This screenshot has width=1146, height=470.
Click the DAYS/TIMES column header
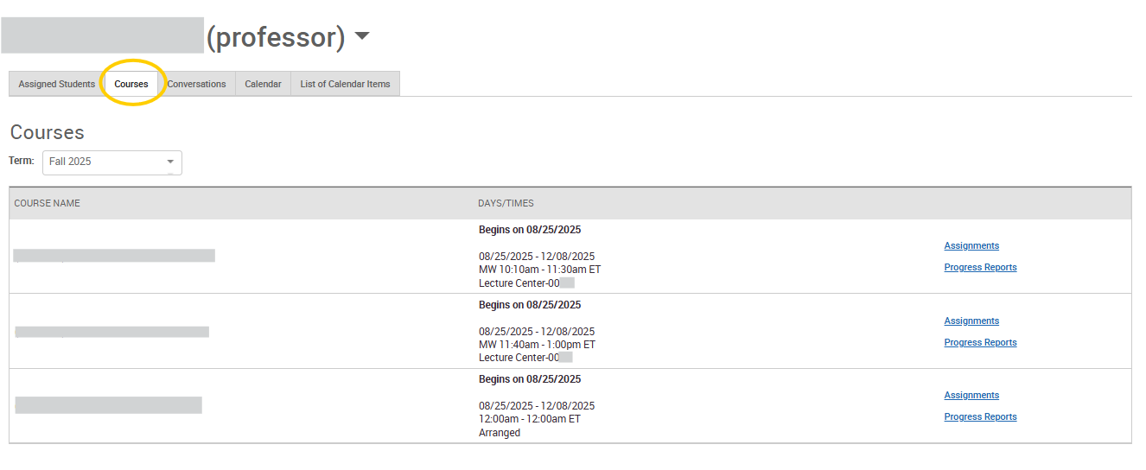506,204
